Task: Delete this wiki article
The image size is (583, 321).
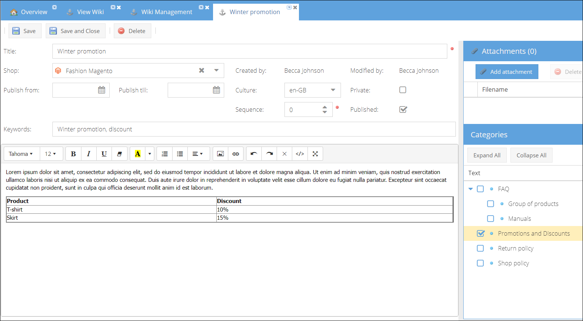Action: click(132, 31)
